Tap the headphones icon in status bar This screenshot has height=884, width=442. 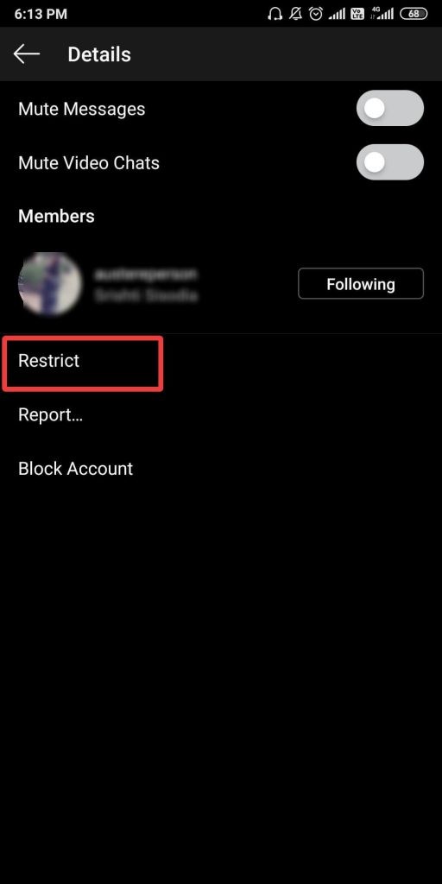[x=275, y=14]
